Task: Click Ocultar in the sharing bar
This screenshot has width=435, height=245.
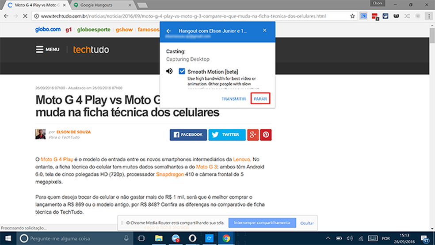Action: (x=307, y=223)
